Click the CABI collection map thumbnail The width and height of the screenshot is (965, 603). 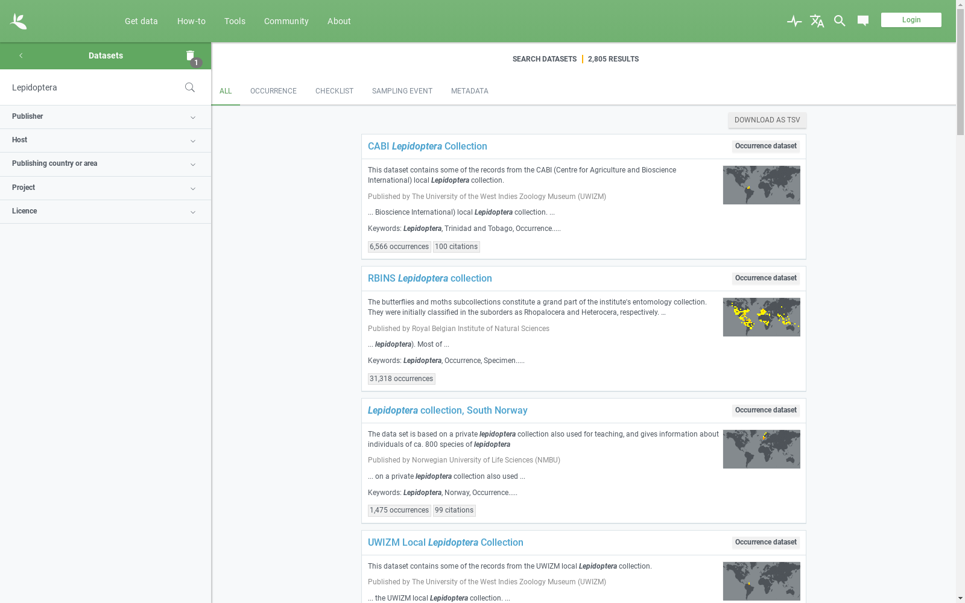click(762, 185)
